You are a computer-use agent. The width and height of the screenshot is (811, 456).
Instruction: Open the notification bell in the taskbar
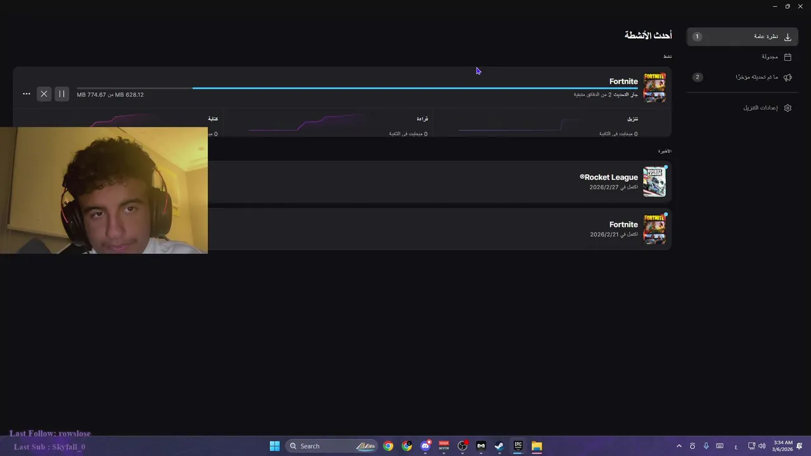click(800, 446)
